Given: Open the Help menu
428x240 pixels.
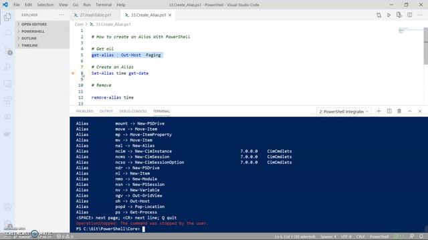Looking at the screenshot, I should (x=121, y=5).
